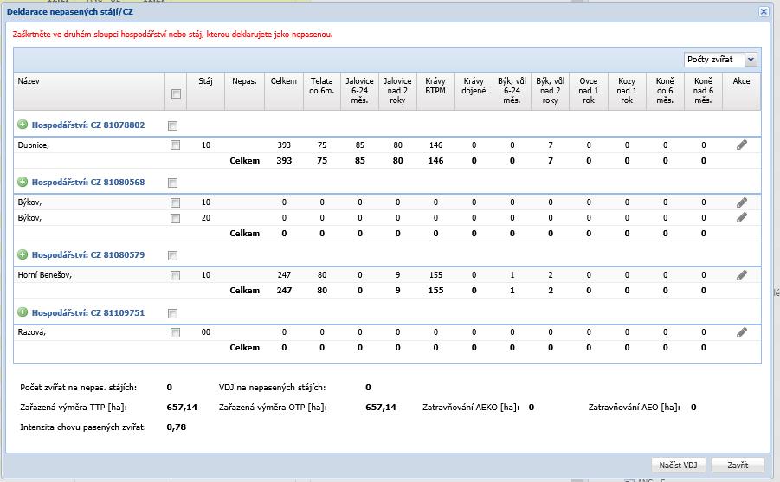
Task: Click the Krávy dojené column header
Action: click(x=474, y=92)
